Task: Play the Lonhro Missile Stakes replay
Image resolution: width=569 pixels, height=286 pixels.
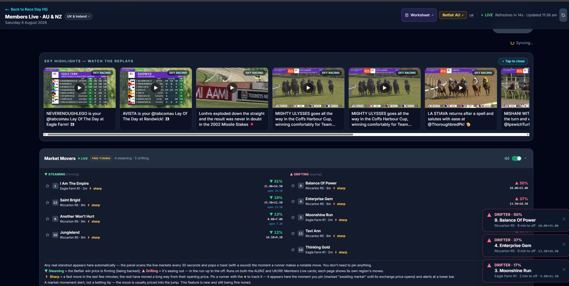Action: coord(232,88)
